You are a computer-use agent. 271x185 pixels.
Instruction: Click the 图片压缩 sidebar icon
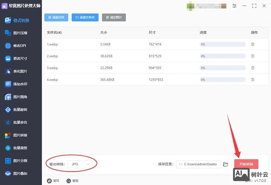[x=8, y=33]
